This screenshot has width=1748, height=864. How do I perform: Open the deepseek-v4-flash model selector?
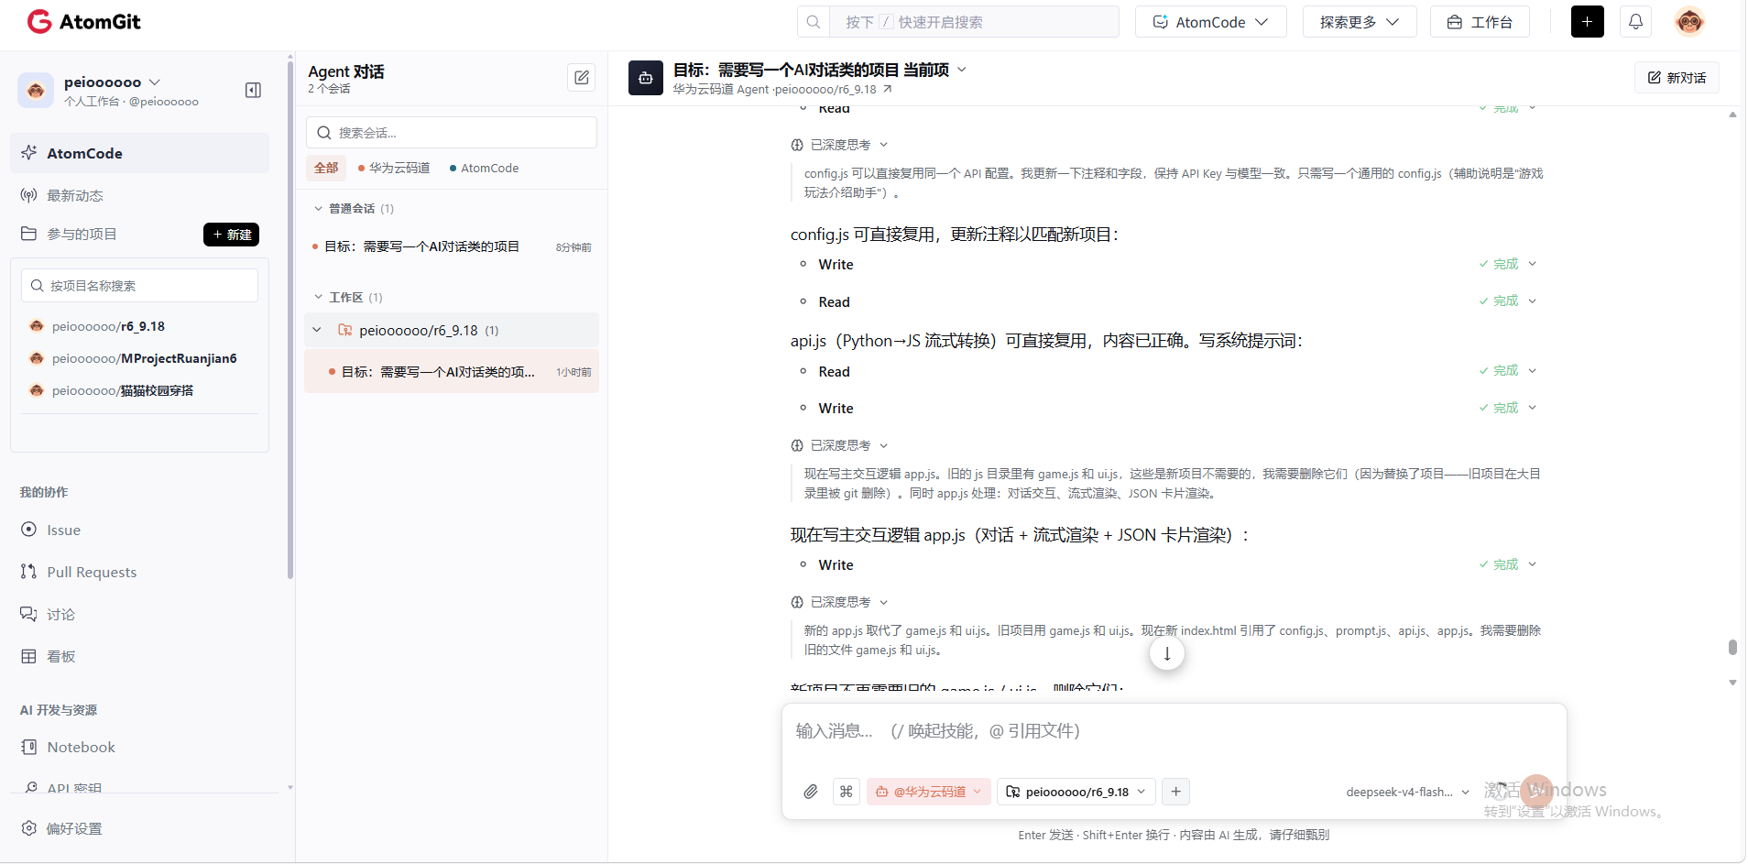click(1407, 792)
